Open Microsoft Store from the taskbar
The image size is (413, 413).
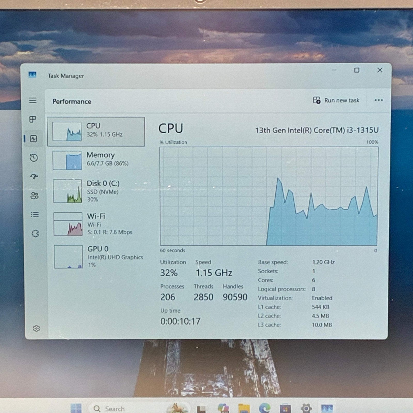[285, 409]
